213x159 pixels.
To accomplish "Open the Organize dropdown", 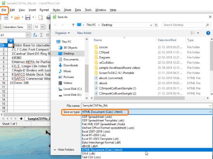I will point(62,33).
